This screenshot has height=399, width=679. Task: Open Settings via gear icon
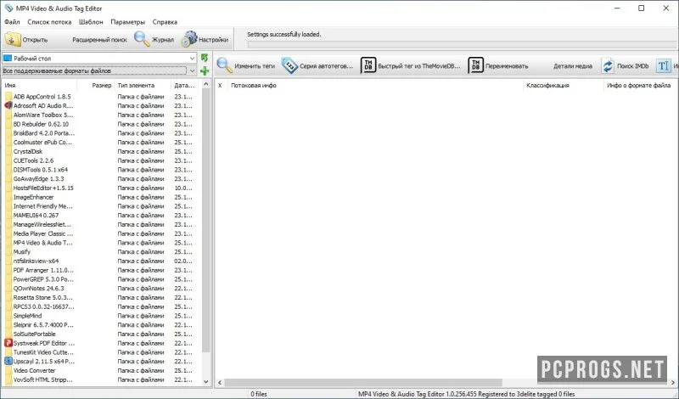point(188,39)
